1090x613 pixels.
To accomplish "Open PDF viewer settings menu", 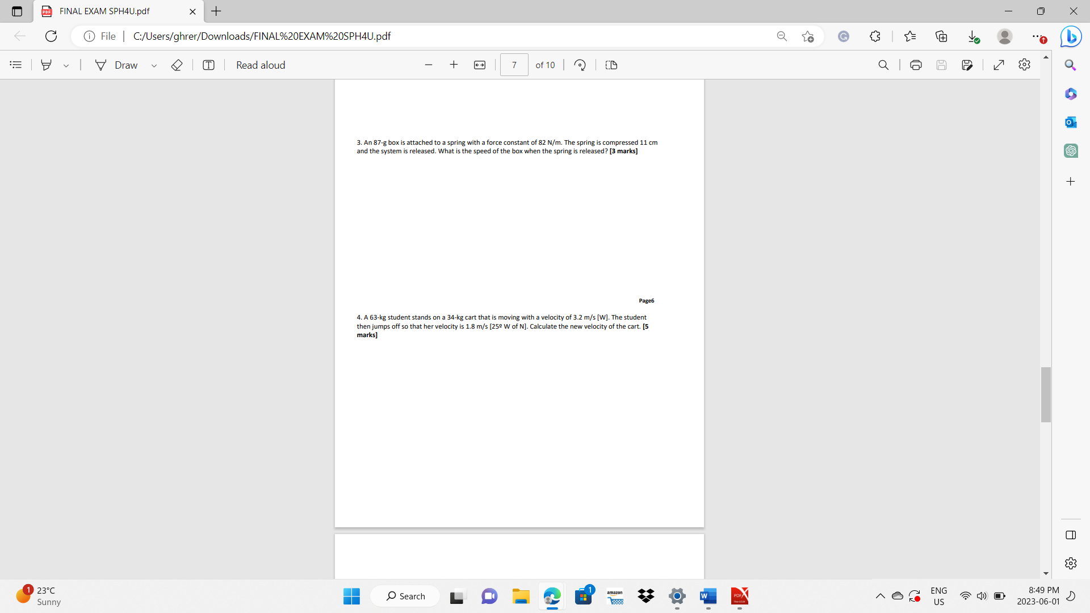I will [1025, 65].
